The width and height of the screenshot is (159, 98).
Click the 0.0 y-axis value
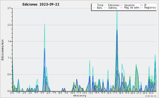pos(9,91)
